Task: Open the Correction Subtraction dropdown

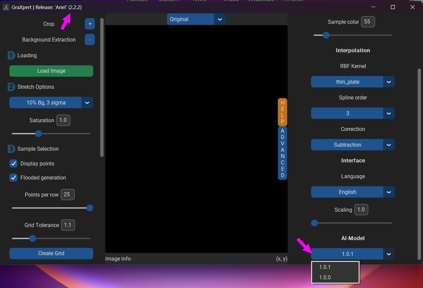Action: 353,145
